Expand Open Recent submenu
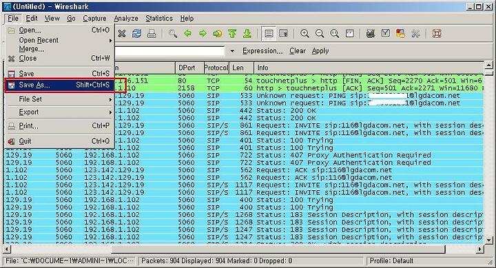Image resolution: width=496 pixels, height=268 pixels. [x=59, y=40]
